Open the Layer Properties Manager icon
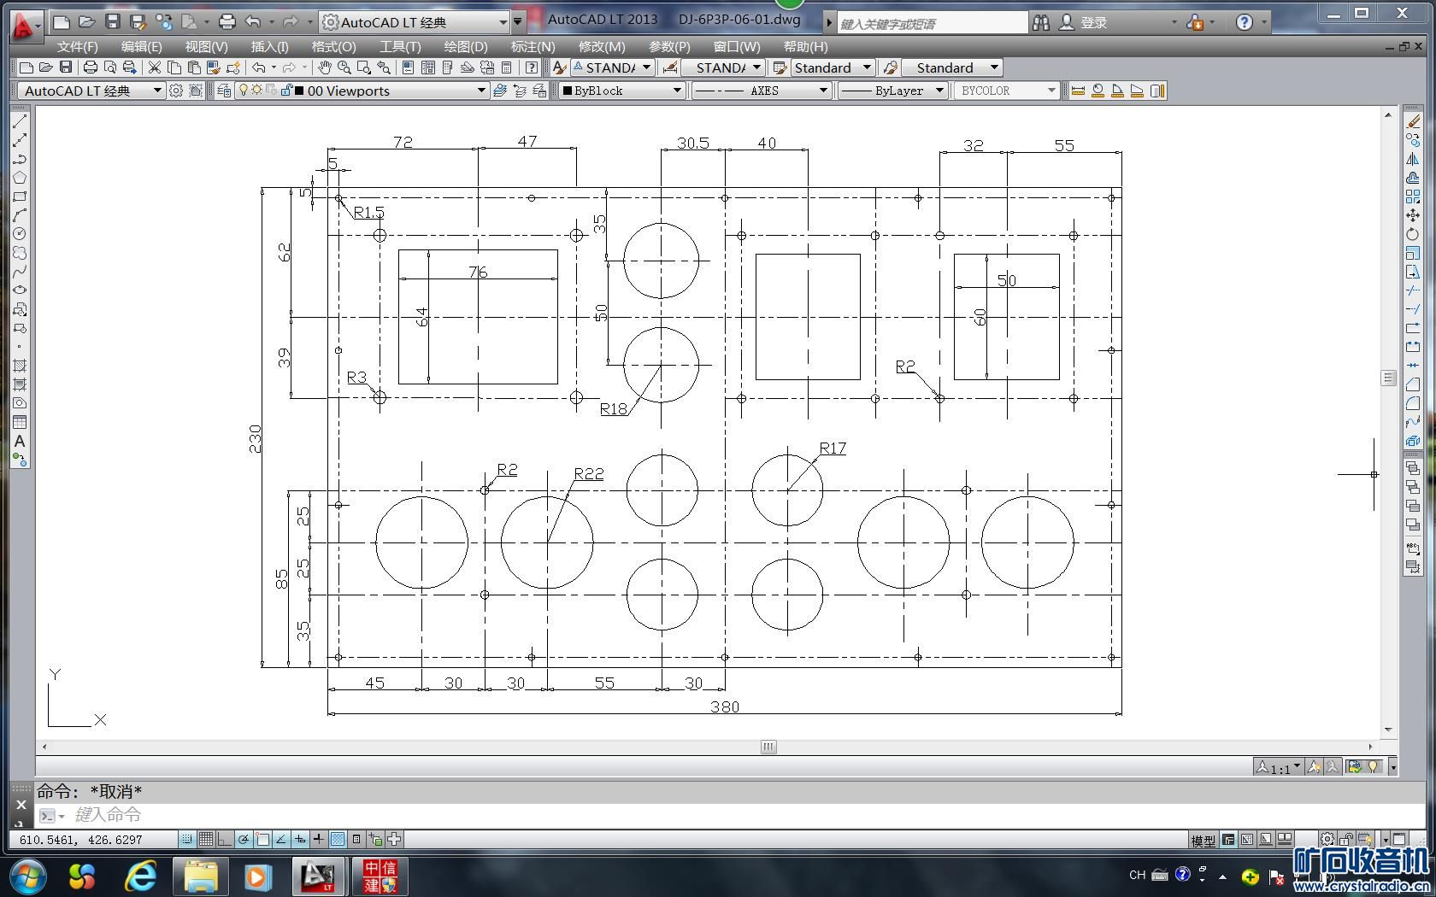Viewport: 1436px width, 897px height. point(224,91)
